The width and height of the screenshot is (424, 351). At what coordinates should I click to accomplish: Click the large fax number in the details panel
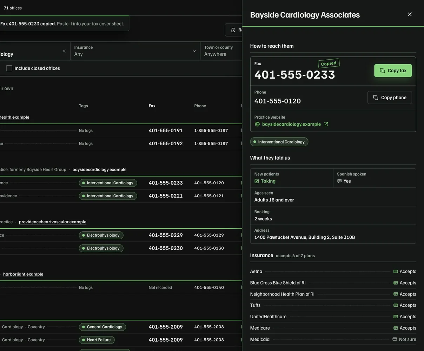pos(295,74)
